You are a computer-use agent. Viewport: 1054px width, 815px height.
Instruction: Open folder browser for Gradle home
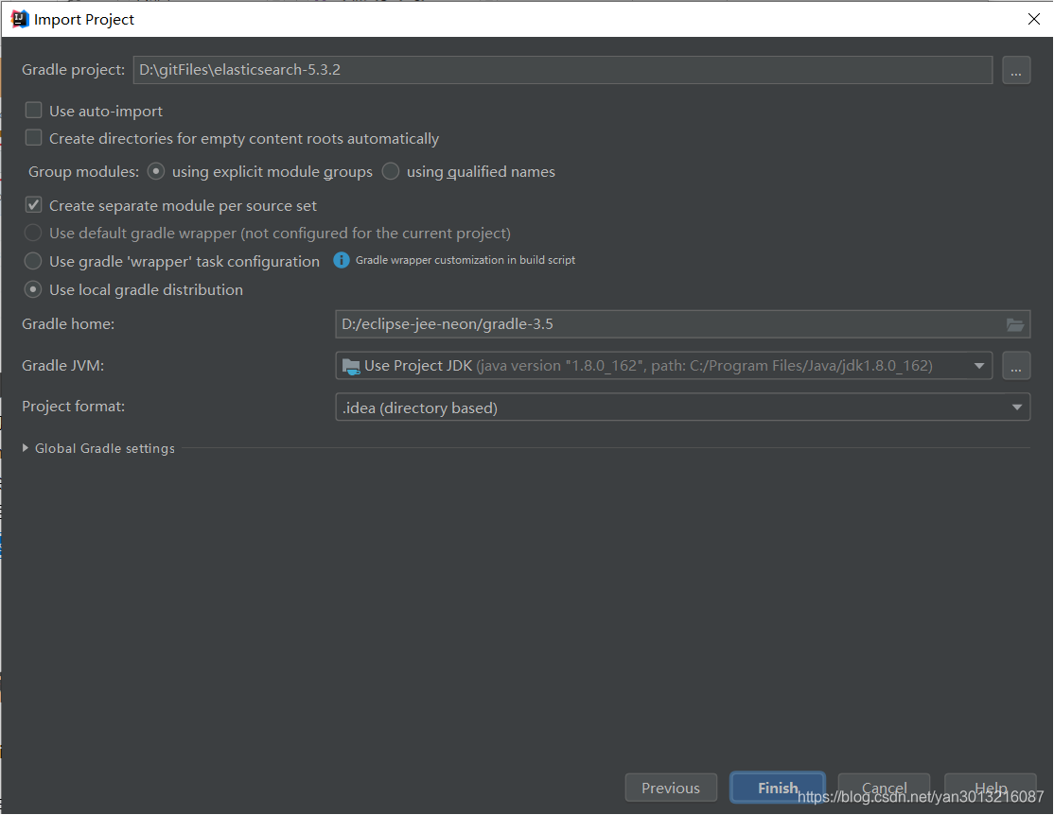click(1015, 324)
